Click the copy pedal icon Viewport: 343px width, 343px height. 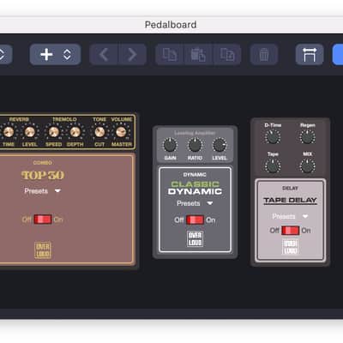coord(170,54)
